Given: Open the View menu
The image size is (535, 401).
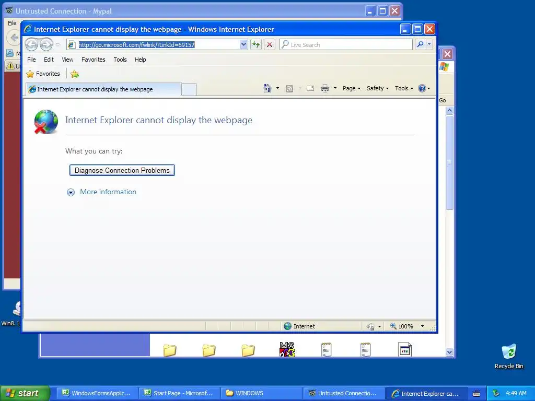Looking at the screenshot, I should 67,60.
